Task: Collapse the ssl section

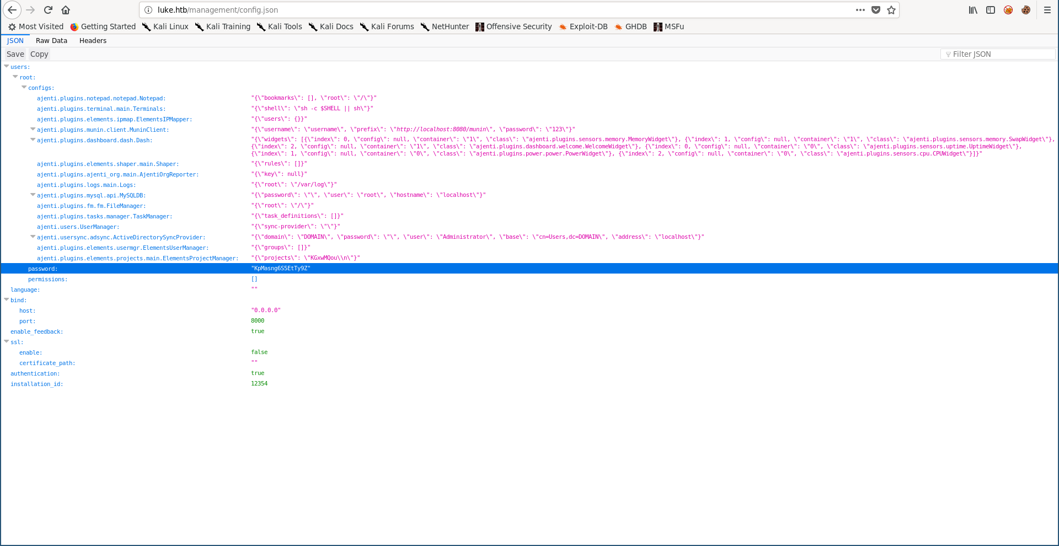Action: (7, 341)
